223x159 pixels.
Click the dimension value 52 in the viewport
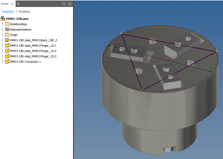click(x=134, y=52)
